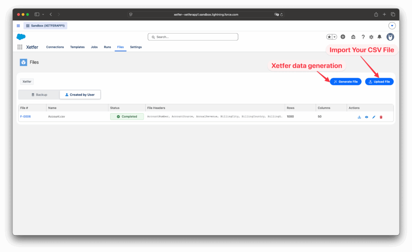
Task: Click the Upload File button
Action: coord(379,82)
